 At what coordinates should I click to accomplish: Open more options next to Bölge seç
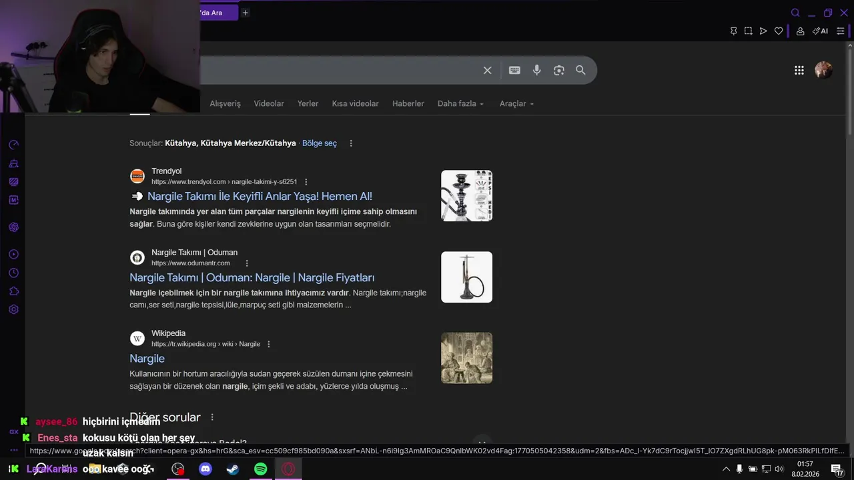click(351, 143)
